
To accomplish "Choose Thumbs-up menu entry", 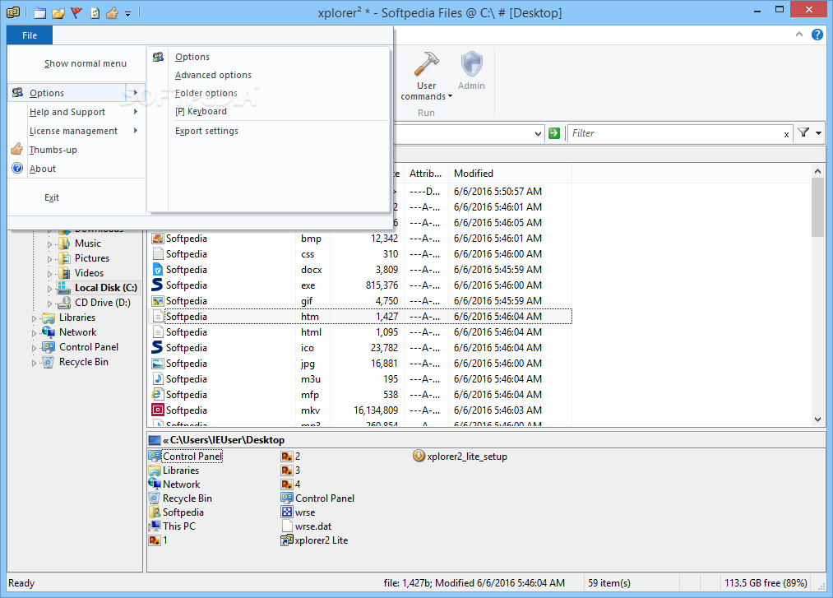I will click(x=77, y=150).
